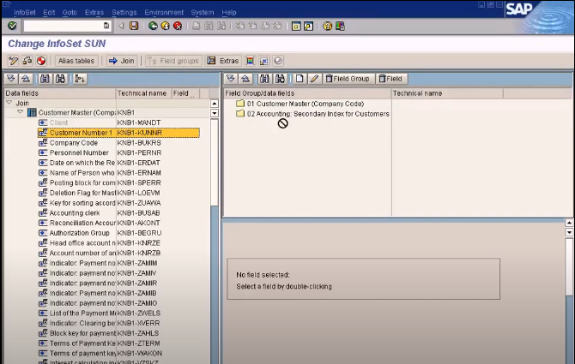Click the left panel scrollbar down arrow
This screenshot has width=575, height=364.
coord(215,113)
